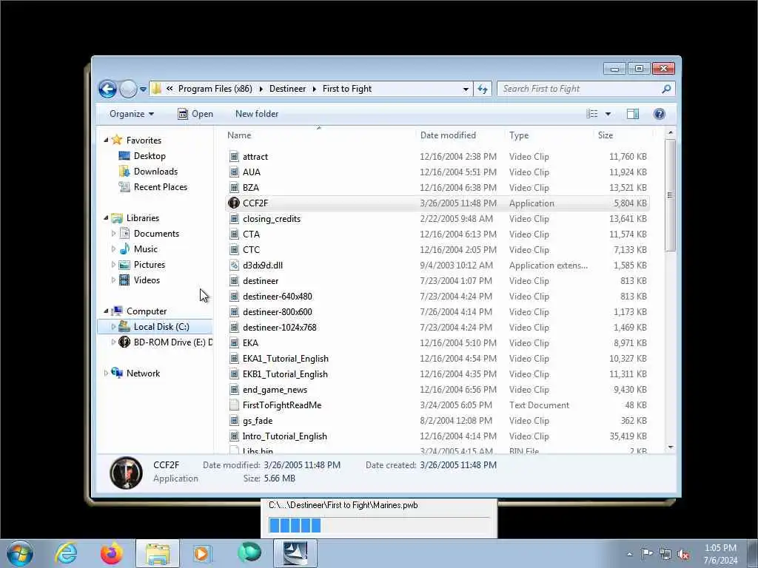
Task: Open the Organize menu
Action: pos(132,114)
